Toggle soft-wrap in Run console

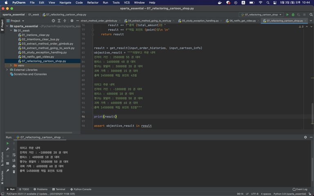(14, 155)
